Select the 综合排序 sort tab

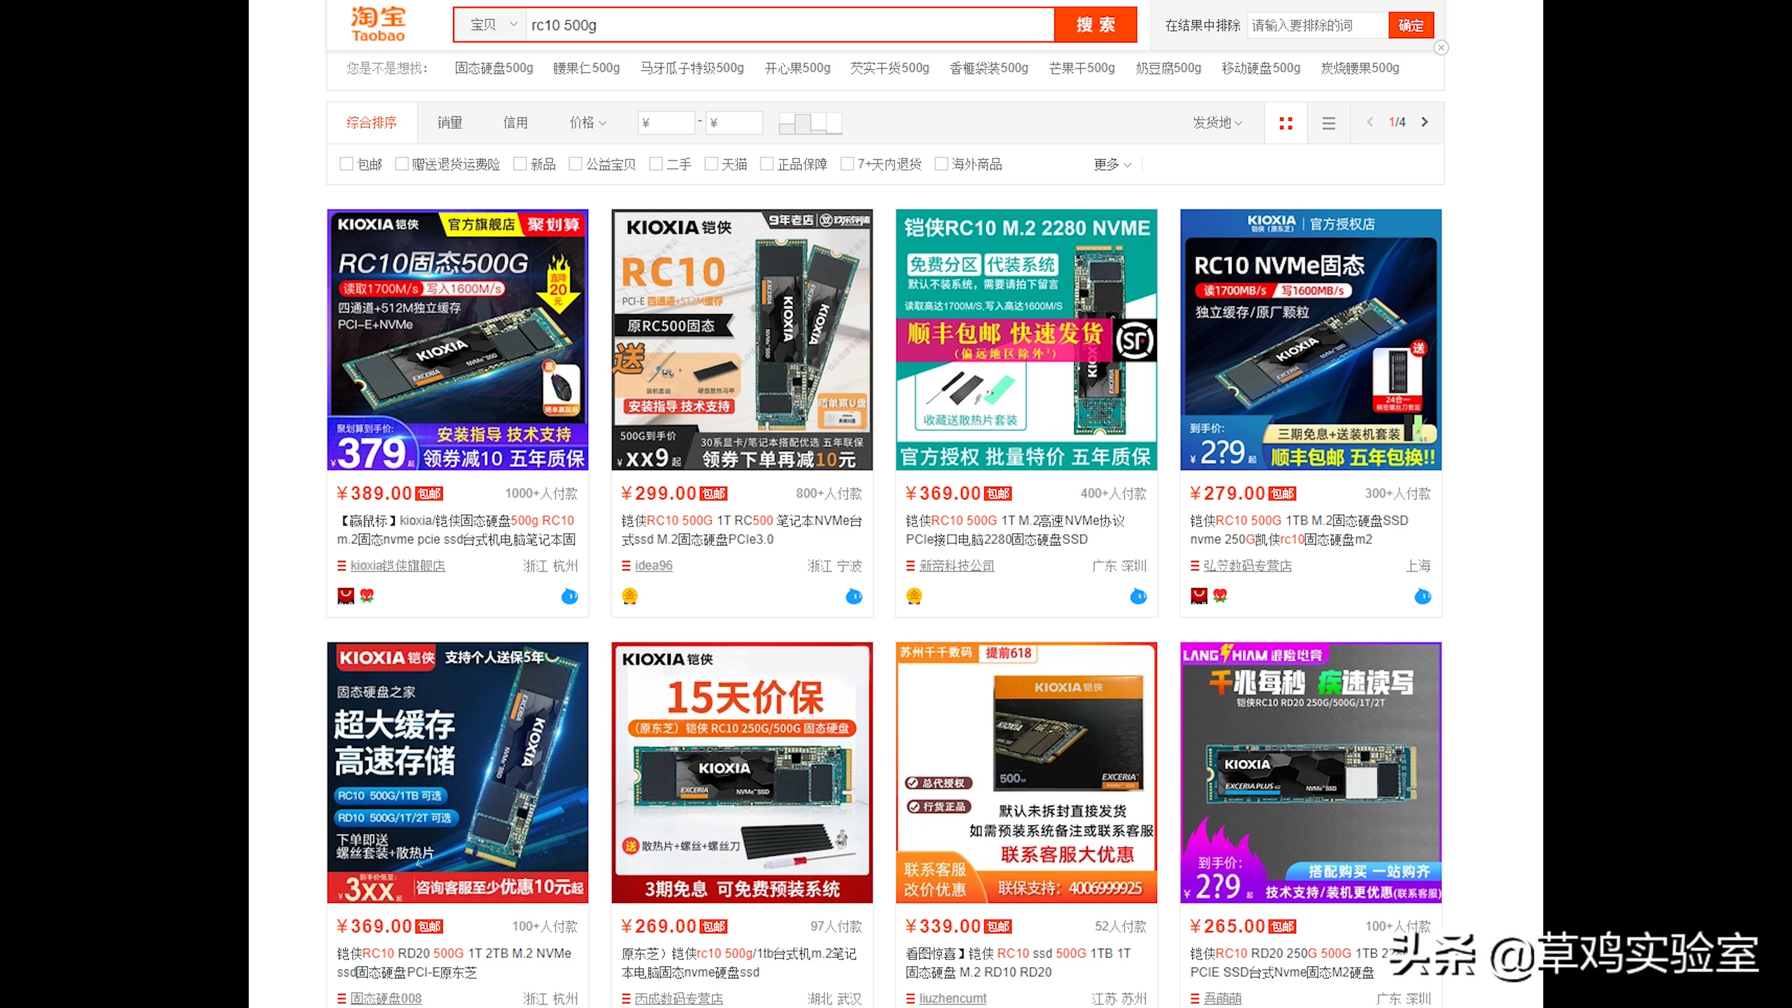pos(371,123)
